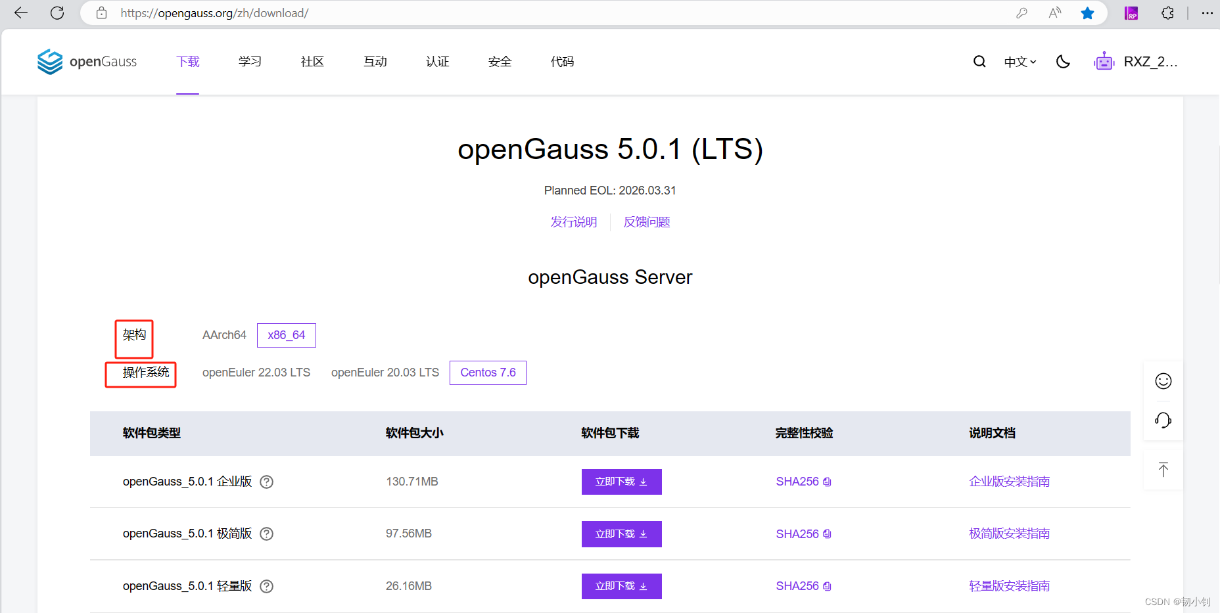Image resolution: width=1220 pixels, height=613 pixels.
Task: Open the headset customer support icon
Action: click(x=1162, y=420)
